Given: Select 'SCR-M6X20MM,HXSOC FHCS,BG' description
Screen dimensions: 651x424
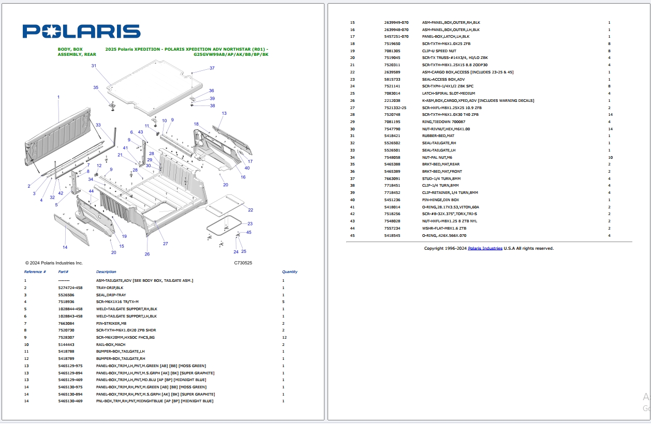Looking at the screenshot, I should pos(125,337).
